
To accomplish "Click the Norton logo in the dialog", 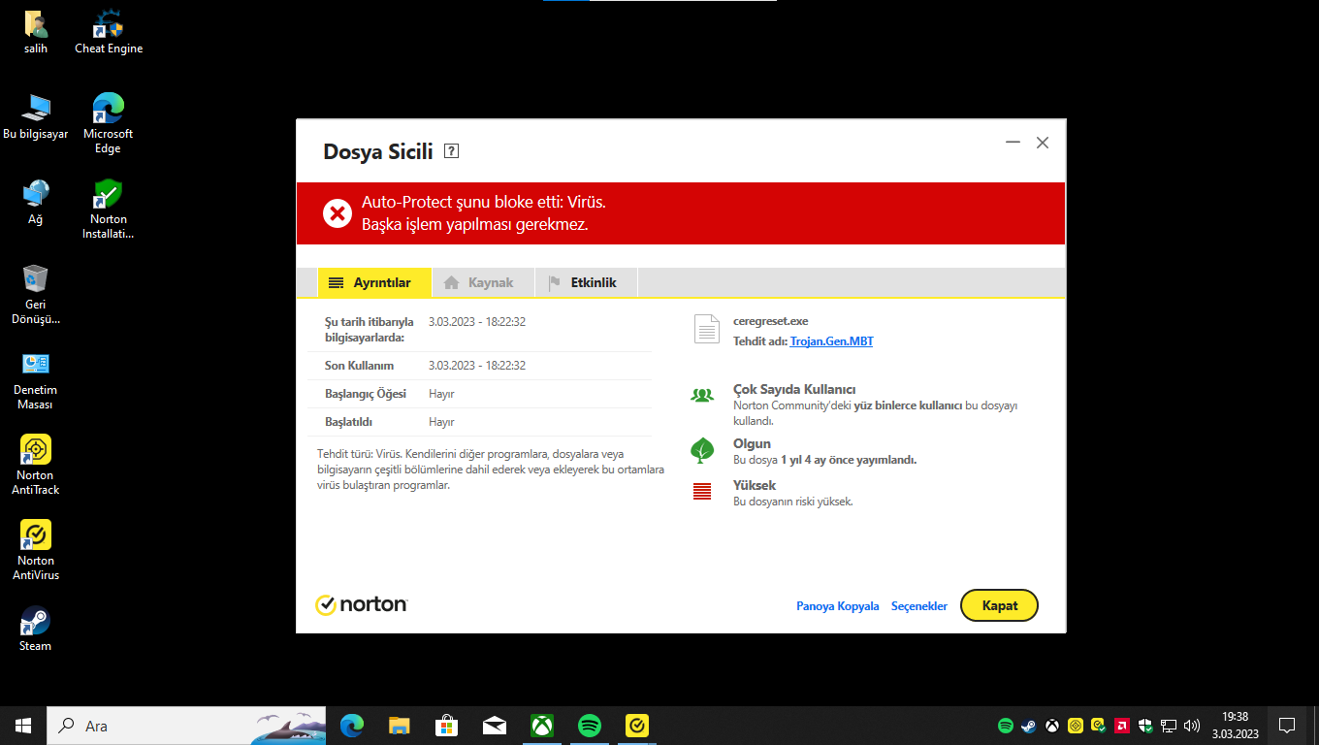I will tap(362, 604).
